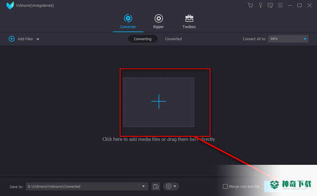The image size is (317, 196).
Task: Click the blue plus Add Files icon
Action: (12, 39)
